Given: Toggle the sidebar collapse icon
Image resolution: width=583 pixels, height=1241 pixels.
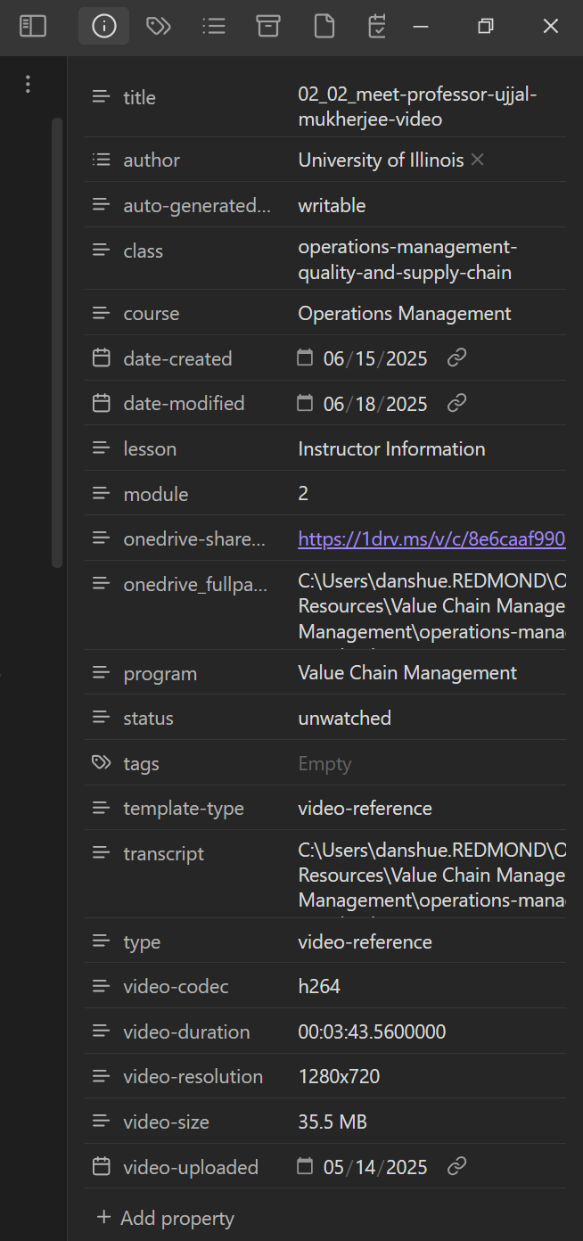Looking at the screenshot, I should pyautogui.click(x=33, y=27).
